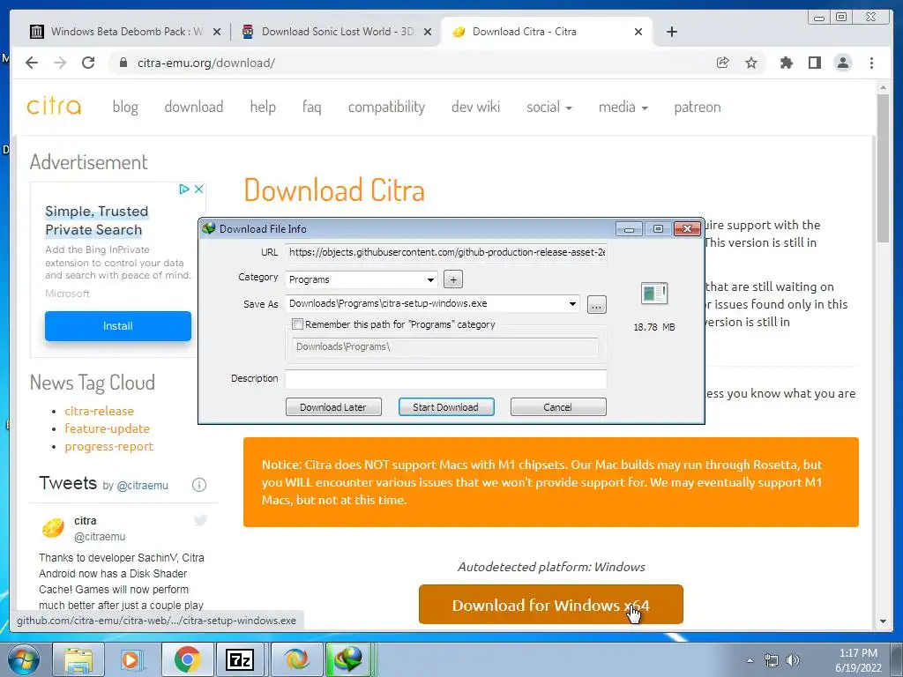Open the faq nav link
Image resolution: width=903 pixels, height=677 pixels.
pyautogui.click(x=311, y=107)
